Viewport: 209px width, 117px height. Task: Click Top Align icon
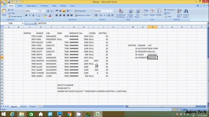[x=57, y=11]
